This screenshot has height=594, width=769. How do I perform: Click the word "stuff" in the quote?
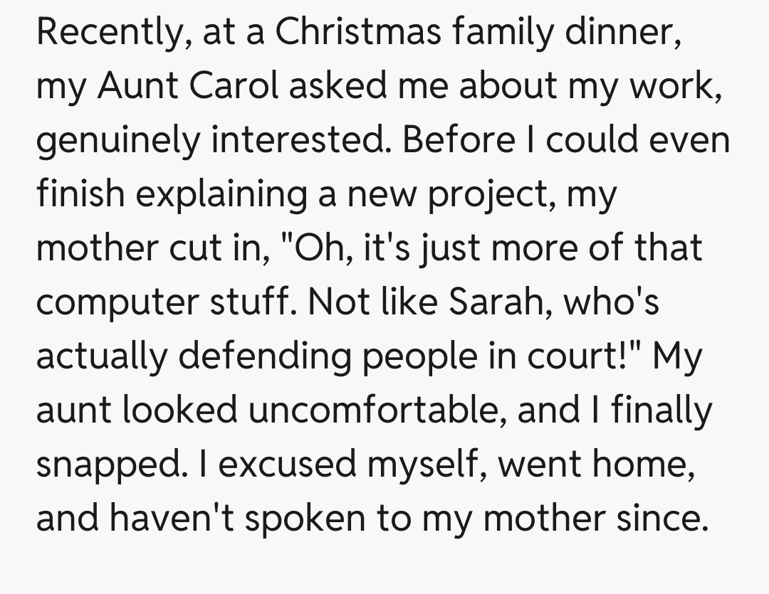pyautogui.click(x=262, y=303)
